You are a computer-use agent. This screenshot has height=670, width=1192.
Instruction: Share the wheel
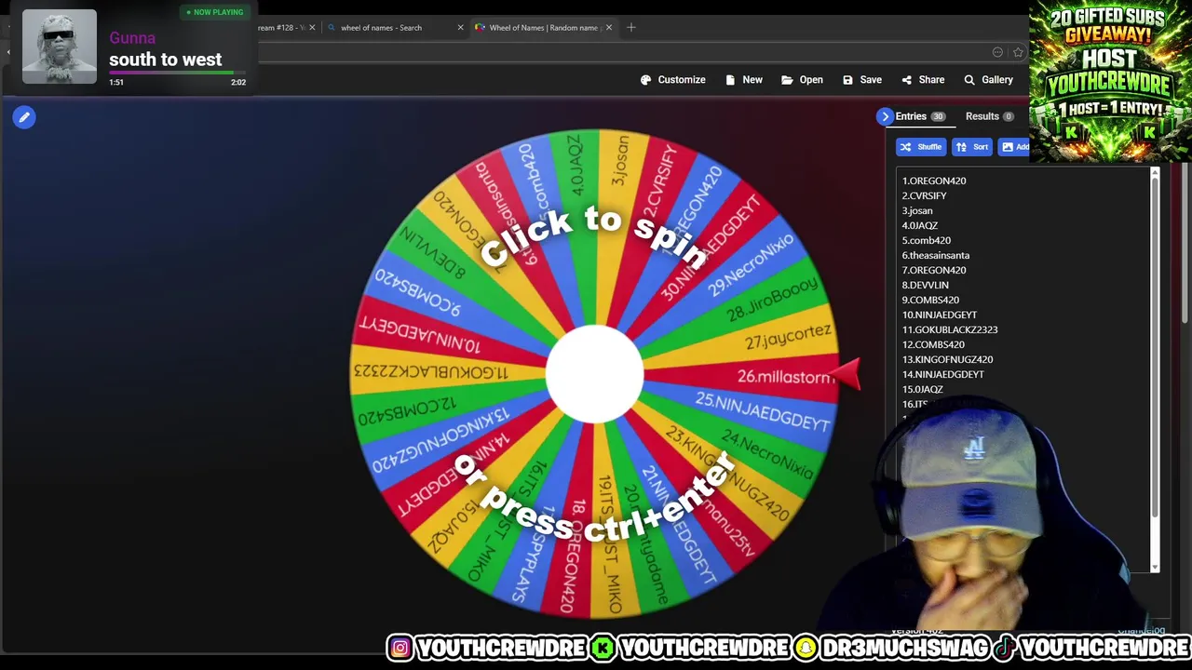922,80
